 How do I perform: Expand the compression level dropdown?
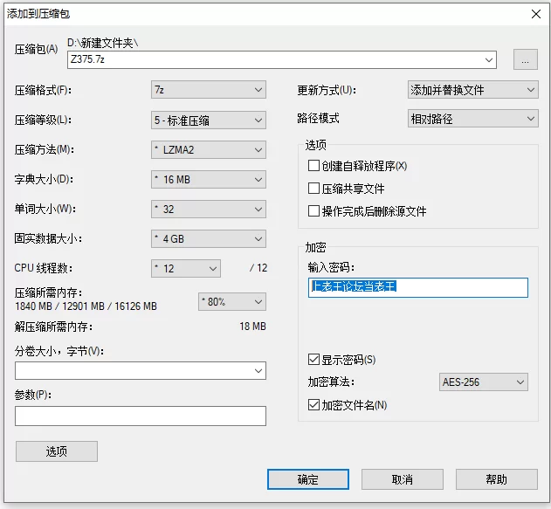[x=208, y=120]
